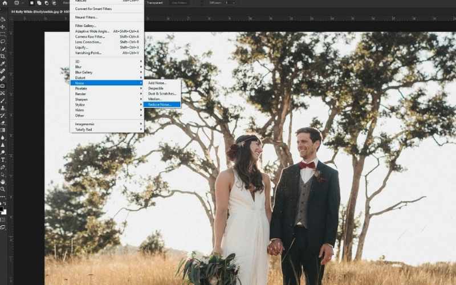Open the background color swatch
Viewport: 456px width, 285px height.
click(5, 212)
